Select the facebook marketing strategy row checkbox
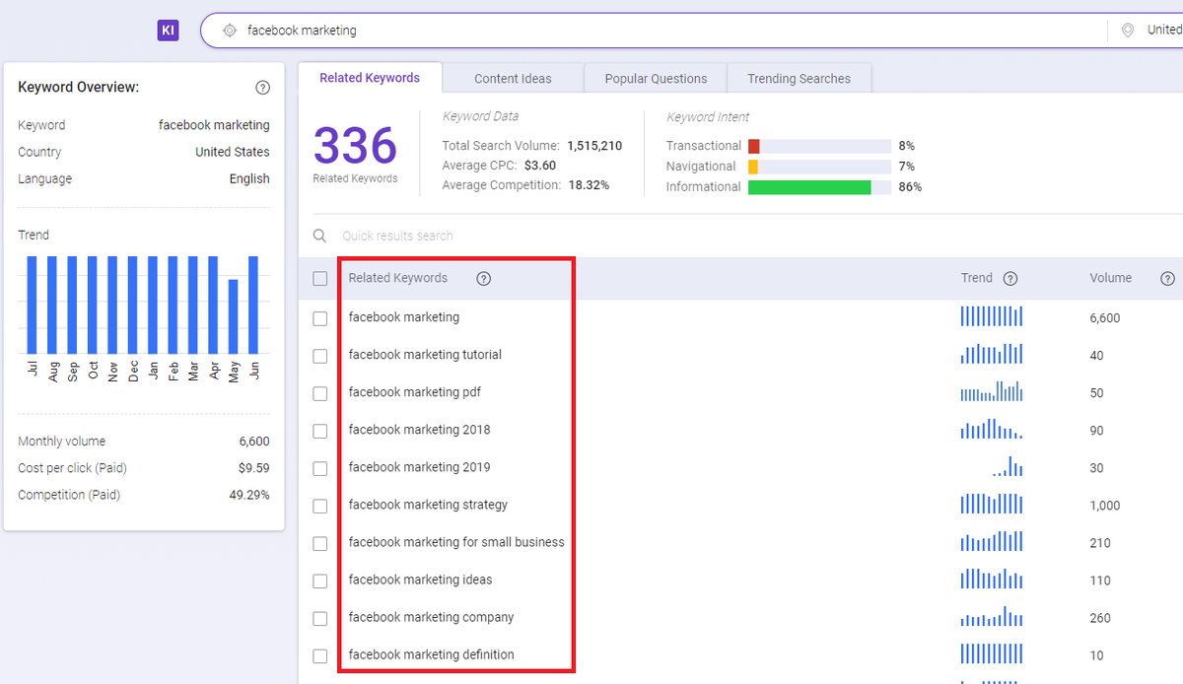Image resolution: width=1183 pixels, height=684 pixels. 320,506
